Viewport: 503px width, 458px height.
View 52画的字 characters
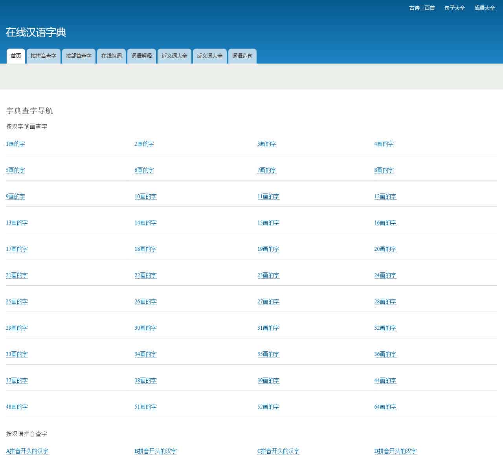pyautogui.click(x=268, y=407)
